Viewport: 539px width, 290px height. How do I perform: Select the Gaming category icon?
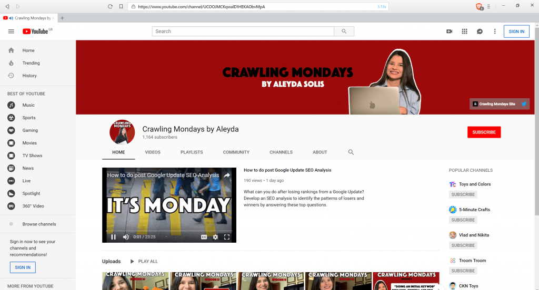(x=12, y=130)
